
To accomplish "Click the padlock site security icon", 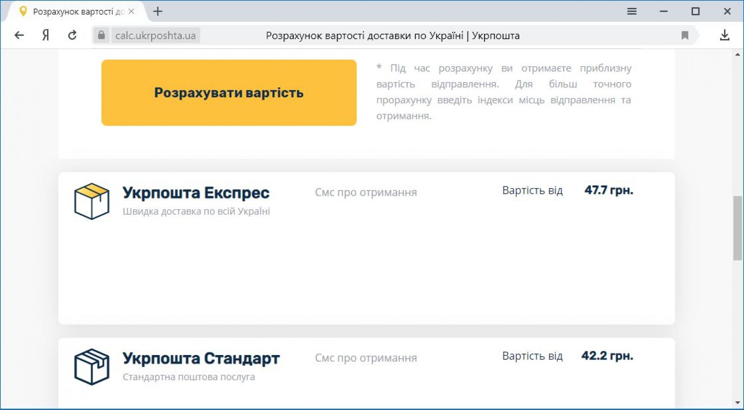I will tap(101, 36).
